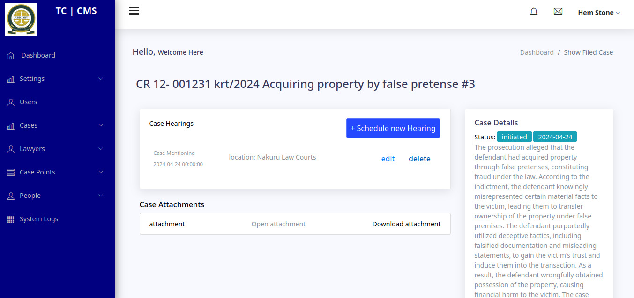Go to Dashboard in the sidebar menu
The height and width of the screenshot is (298, 634).
[x=38, y=55]
